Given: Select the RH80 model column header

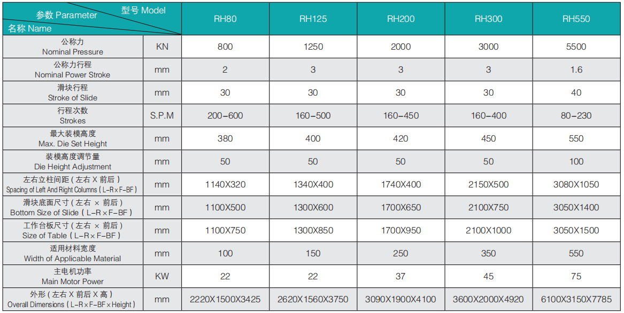Looking at the screenshot, I should tap(225, 19).
